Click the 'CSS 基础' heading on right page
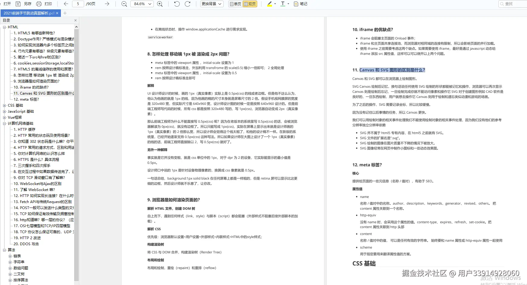 pos(364,264)
